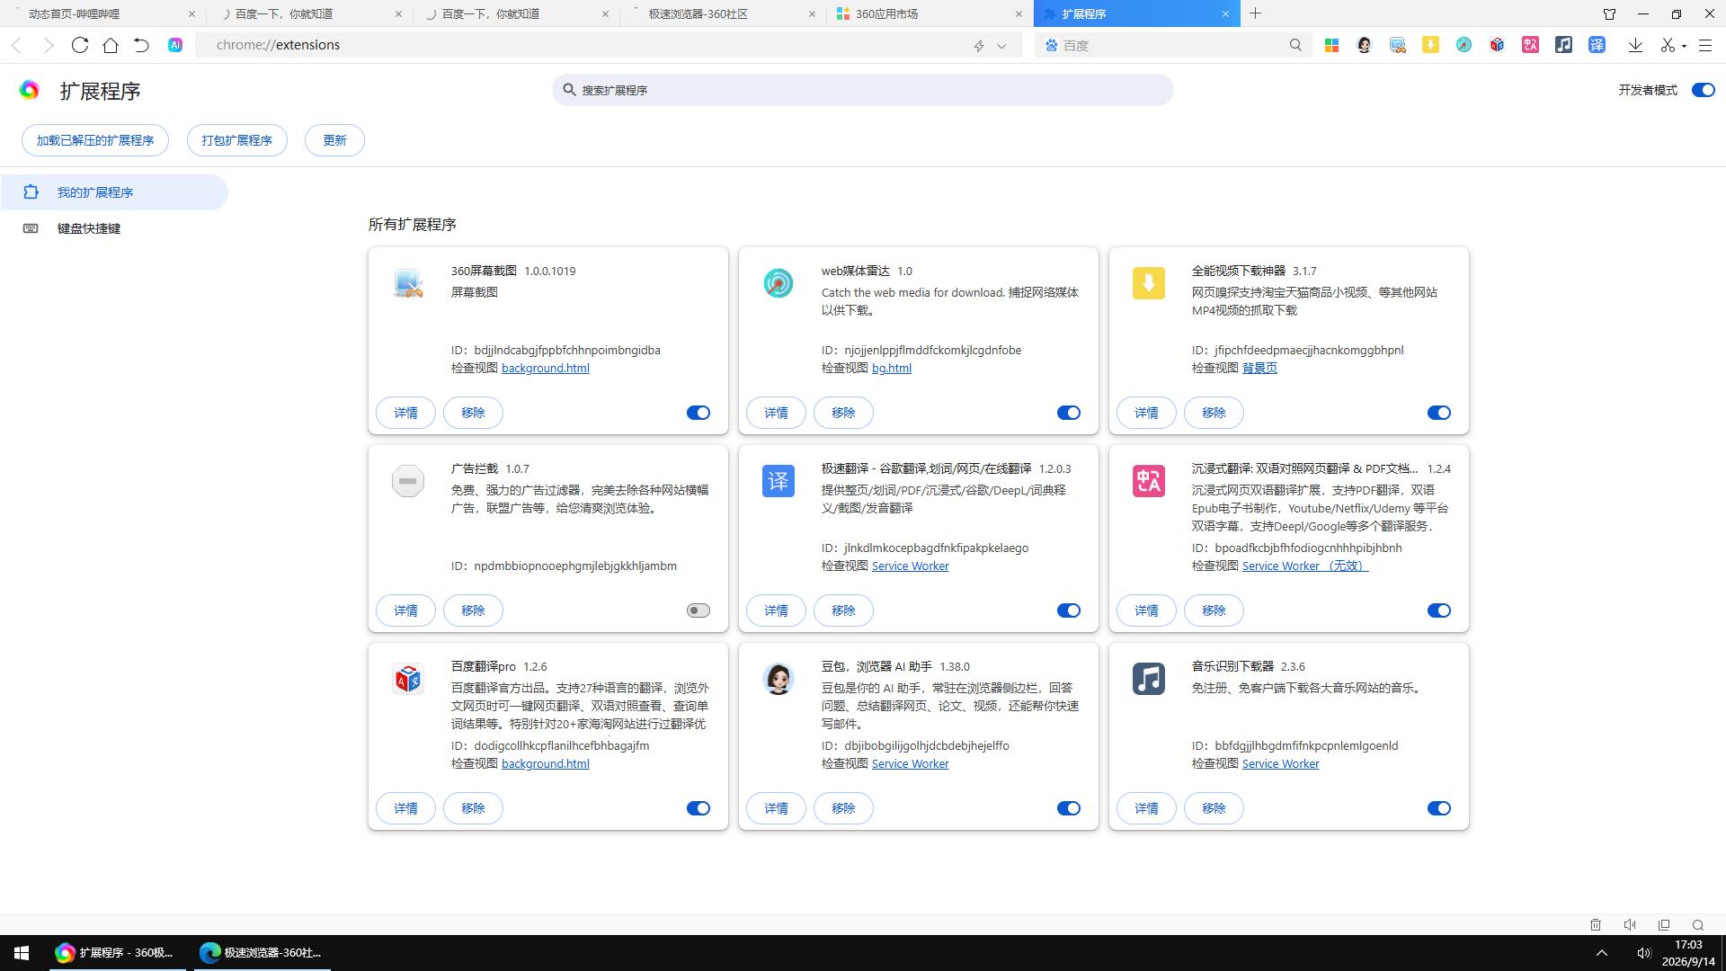Click the search magnifier in Baidu box
1726x971 pixels.
(x=1295, y=45)
